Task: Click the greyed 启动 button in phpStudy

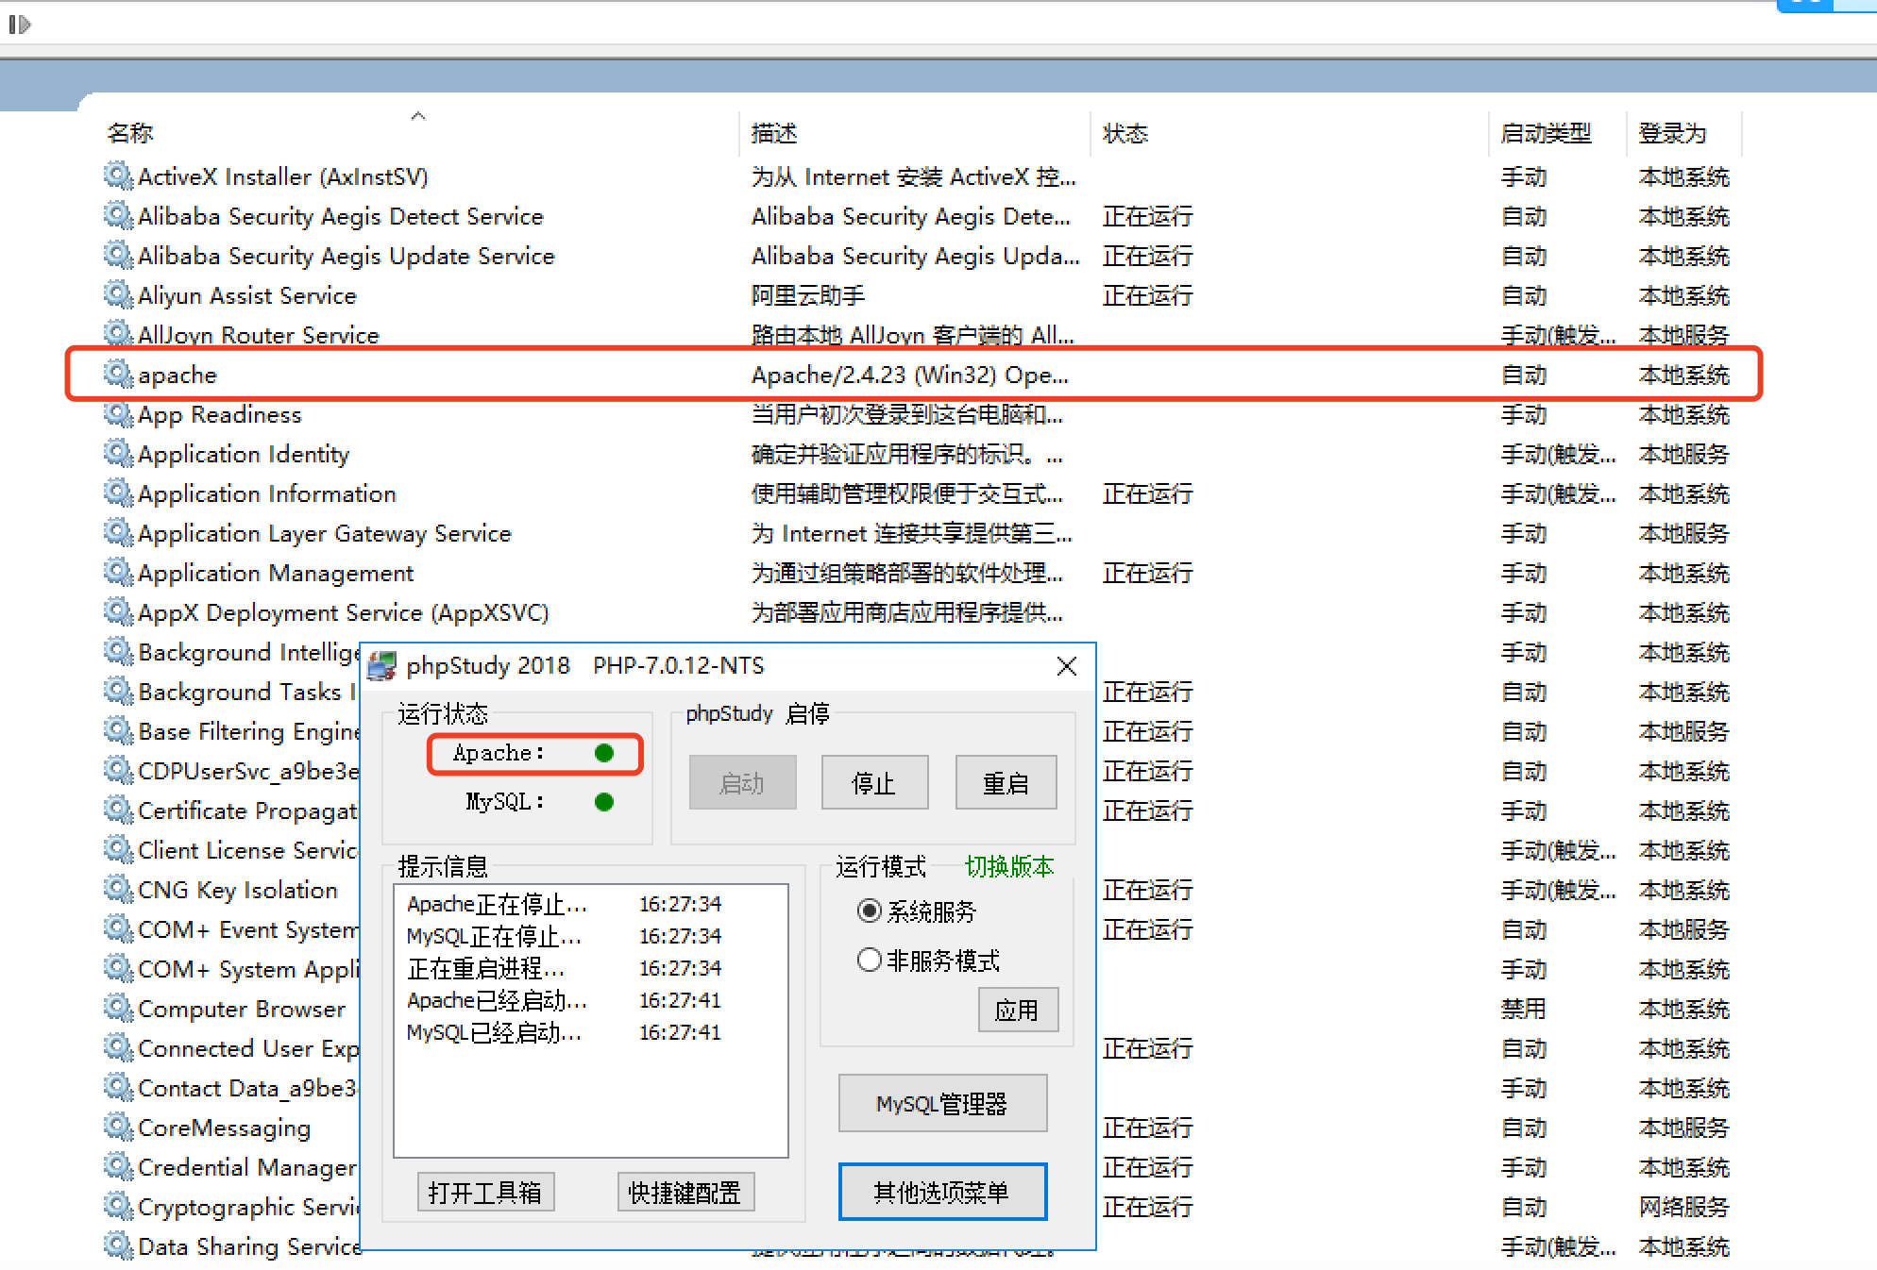Action: pyautogui.click(x=742, y=782)
